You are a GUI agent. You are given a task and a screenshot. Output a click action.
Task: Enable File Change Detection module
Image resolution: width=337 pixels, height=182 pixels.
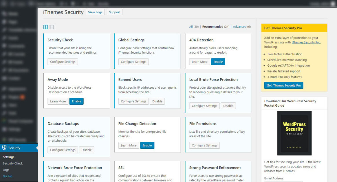point(147,145)
